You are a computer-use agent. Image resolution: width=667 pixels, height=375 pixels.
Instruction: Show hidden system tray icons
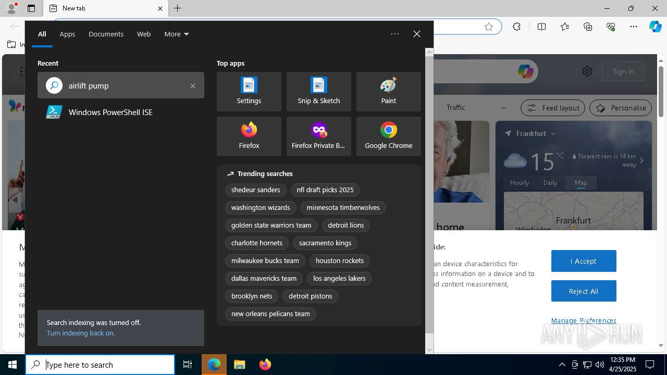(x=562, y=365)
